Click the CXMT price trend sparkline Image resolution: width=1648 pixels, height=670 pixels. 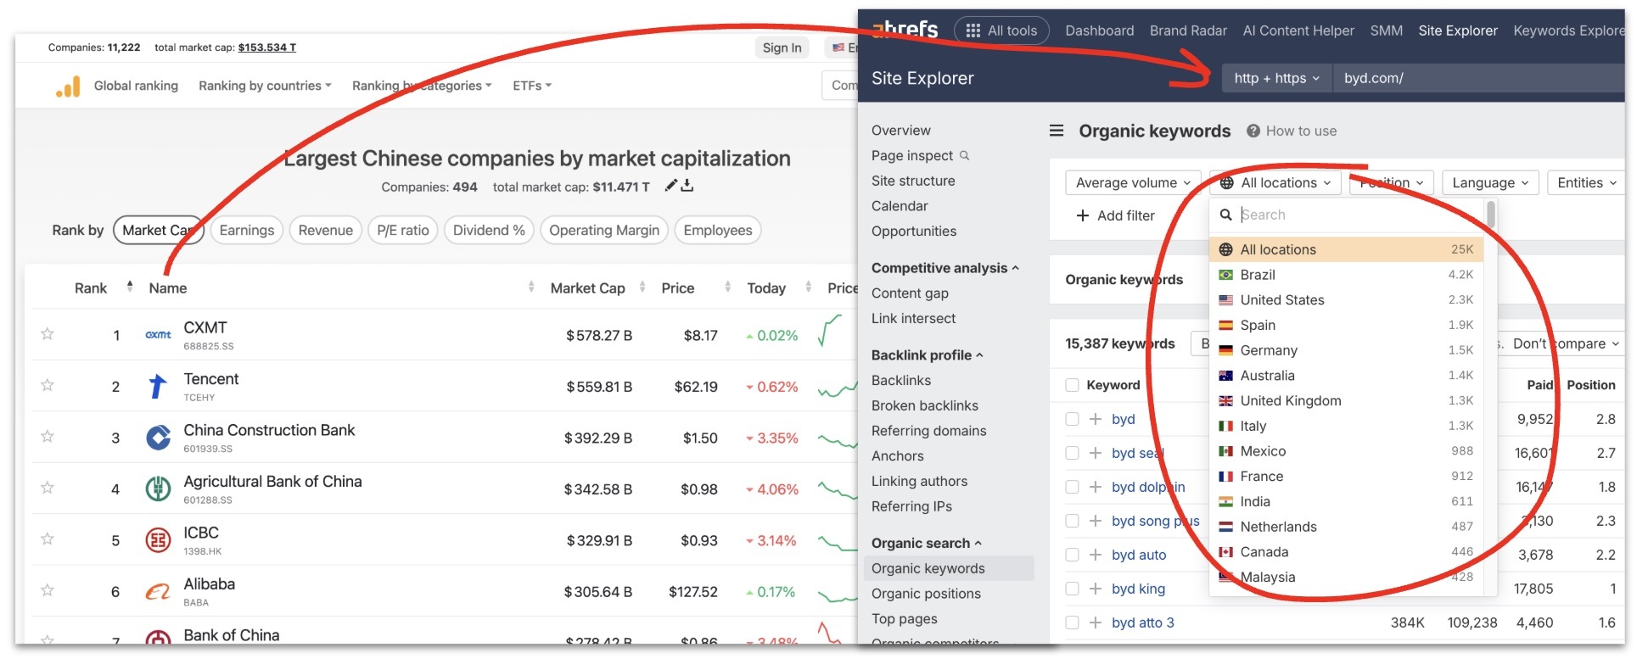(832, 330)
